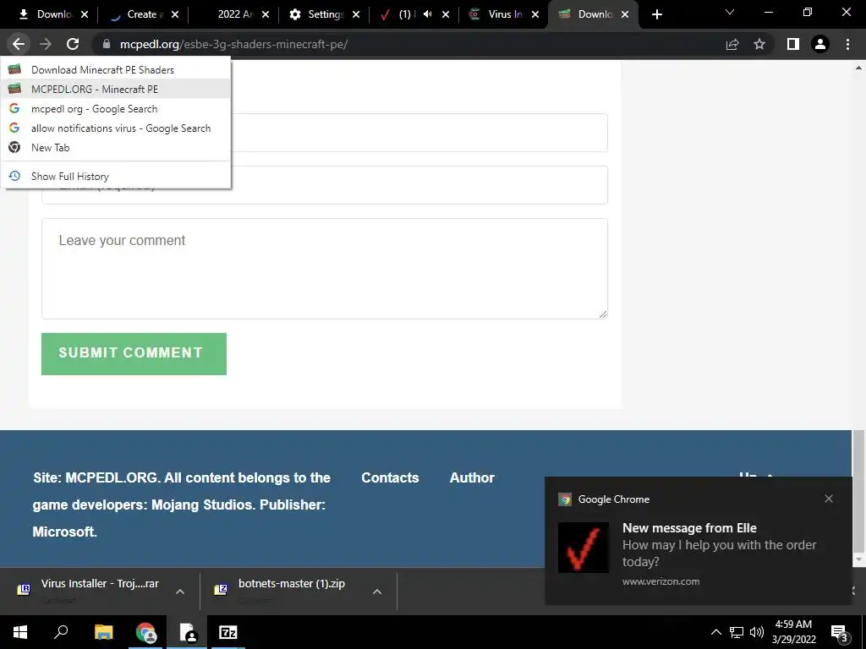Open the network tray icon

click(x=737, y=632)
